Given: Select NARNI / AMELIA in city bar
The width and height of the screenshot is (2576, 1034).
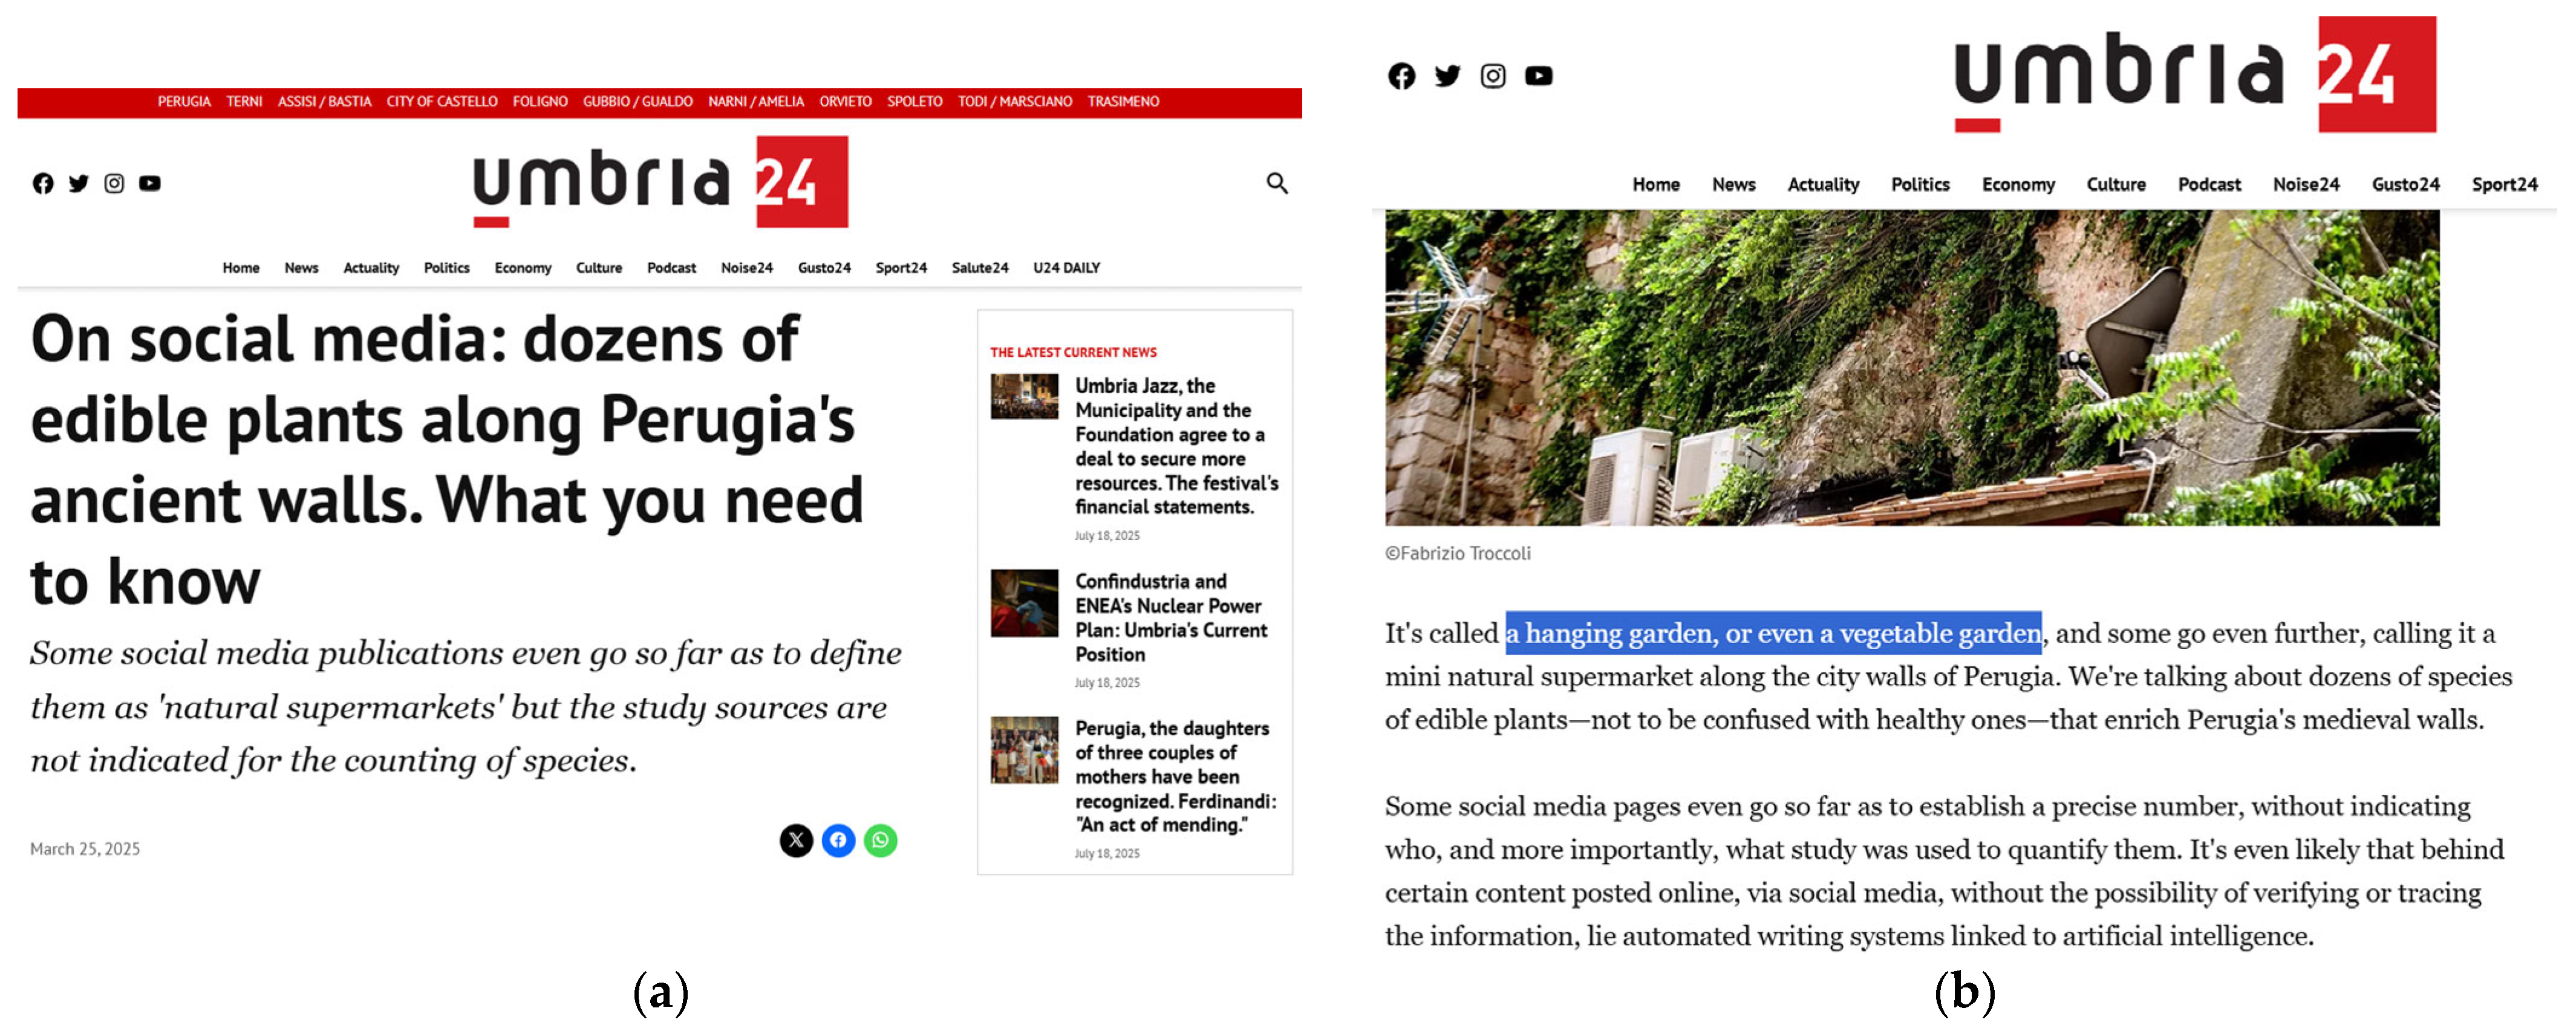Looking at the screenshot, I should [756, 102].
